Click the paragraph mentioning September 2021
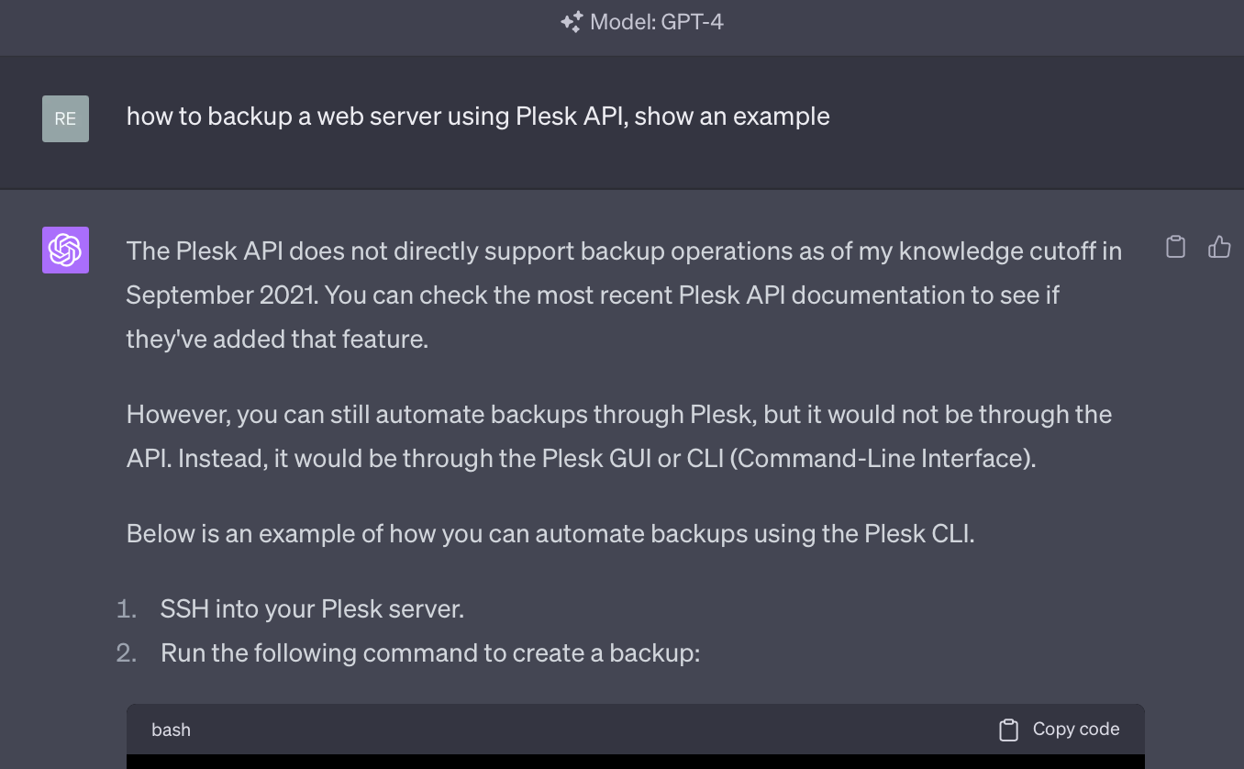Image resolution: width=1244 pixels, height=769 pixels. 624,295
